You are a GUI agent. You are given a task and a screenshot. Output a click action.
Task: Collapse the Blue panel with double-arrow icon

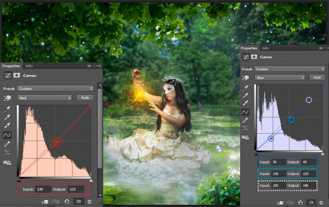point(321,48)
